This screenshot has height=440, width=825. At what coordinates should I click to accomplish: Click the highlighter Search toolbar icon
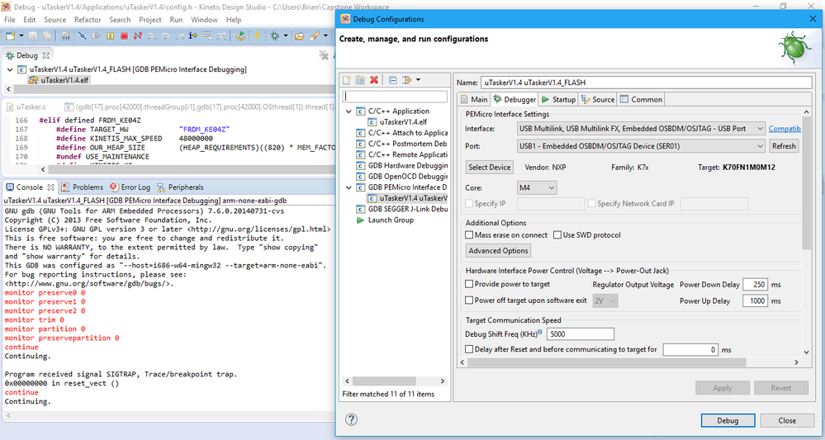coord(315,35)
